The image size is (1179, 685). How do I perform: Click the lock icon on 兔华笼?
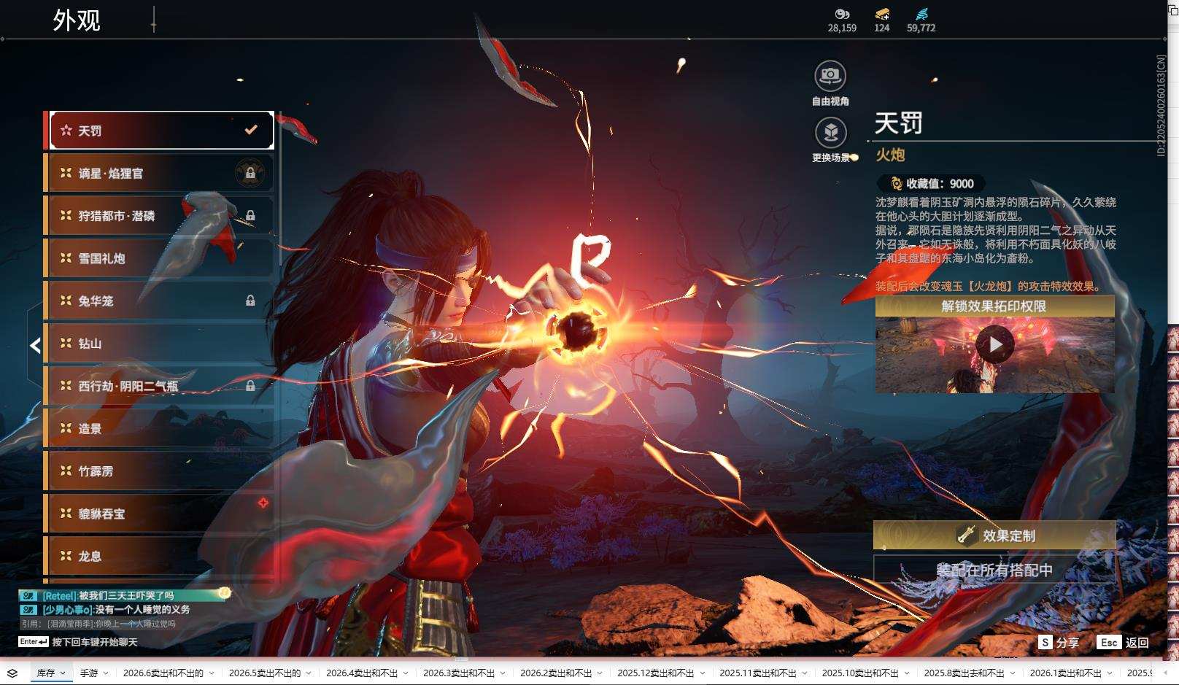point(250,301)
